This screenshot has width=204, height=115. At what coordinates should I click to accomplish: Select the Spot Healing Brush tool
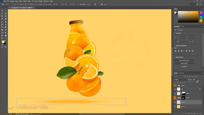(x=6, y=19)
